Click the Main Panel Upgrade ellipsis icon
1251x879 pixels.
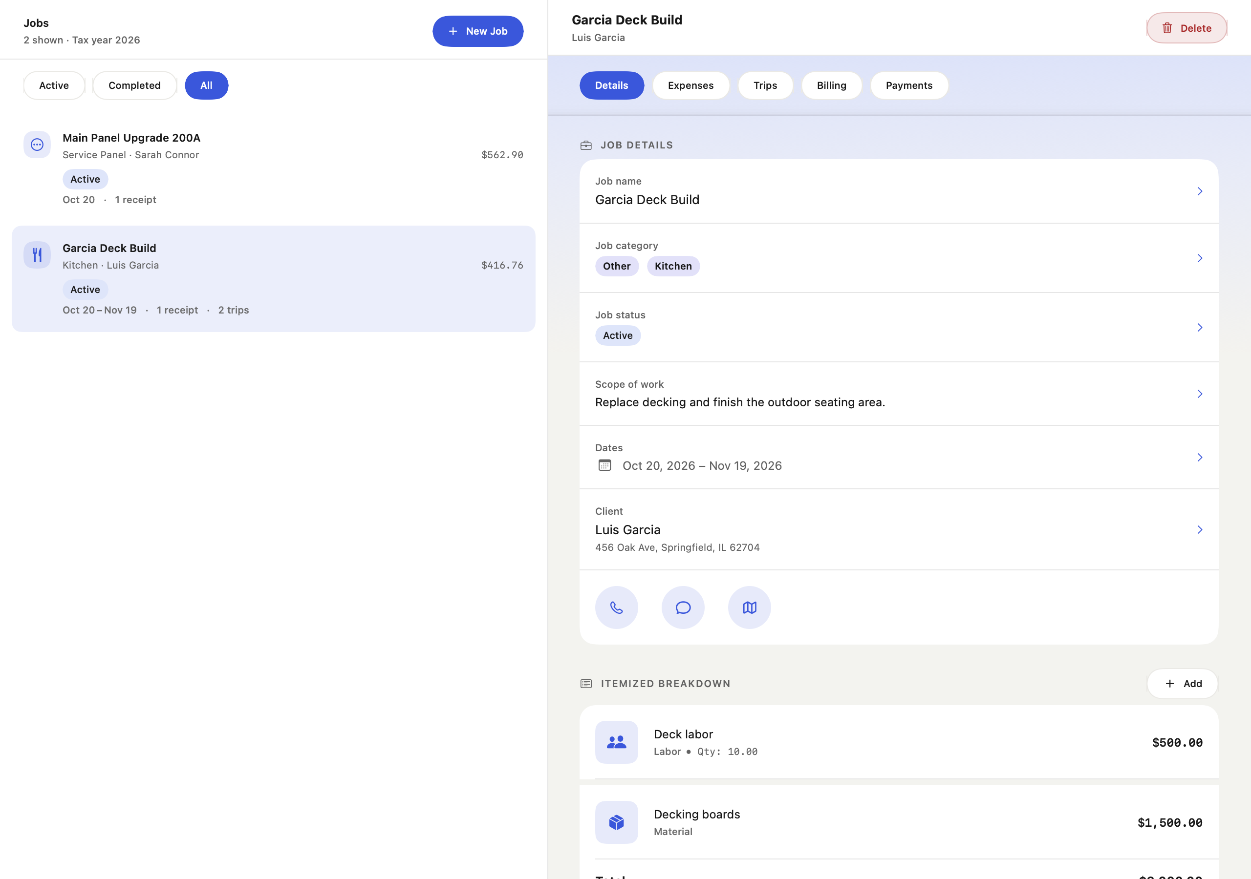tap(37, 145)
